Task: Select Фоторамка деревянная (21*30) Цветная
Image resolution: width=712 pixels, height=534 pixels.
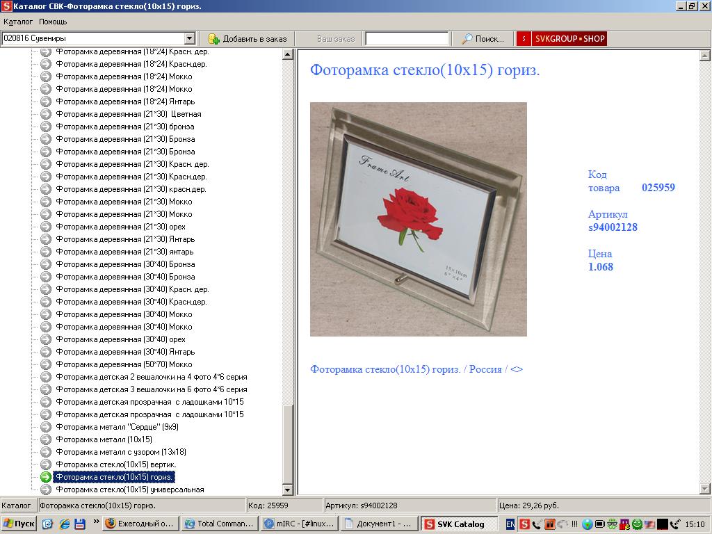Action: pos(129,114)
